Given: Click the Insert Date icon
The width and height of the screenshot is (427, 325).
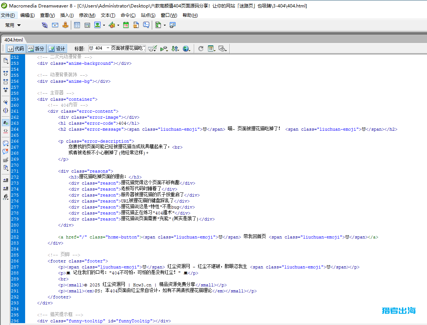Looking at the screenshot, I should point(126,25).
